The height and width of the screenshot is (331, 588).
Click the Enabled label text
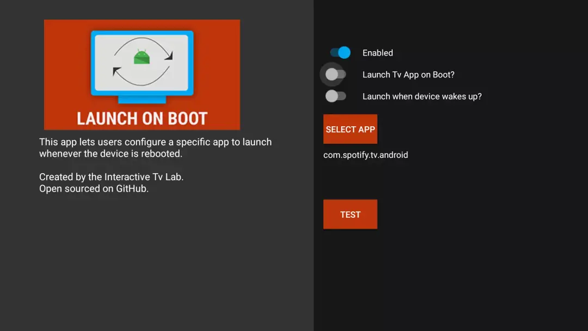tap(378, 53)
